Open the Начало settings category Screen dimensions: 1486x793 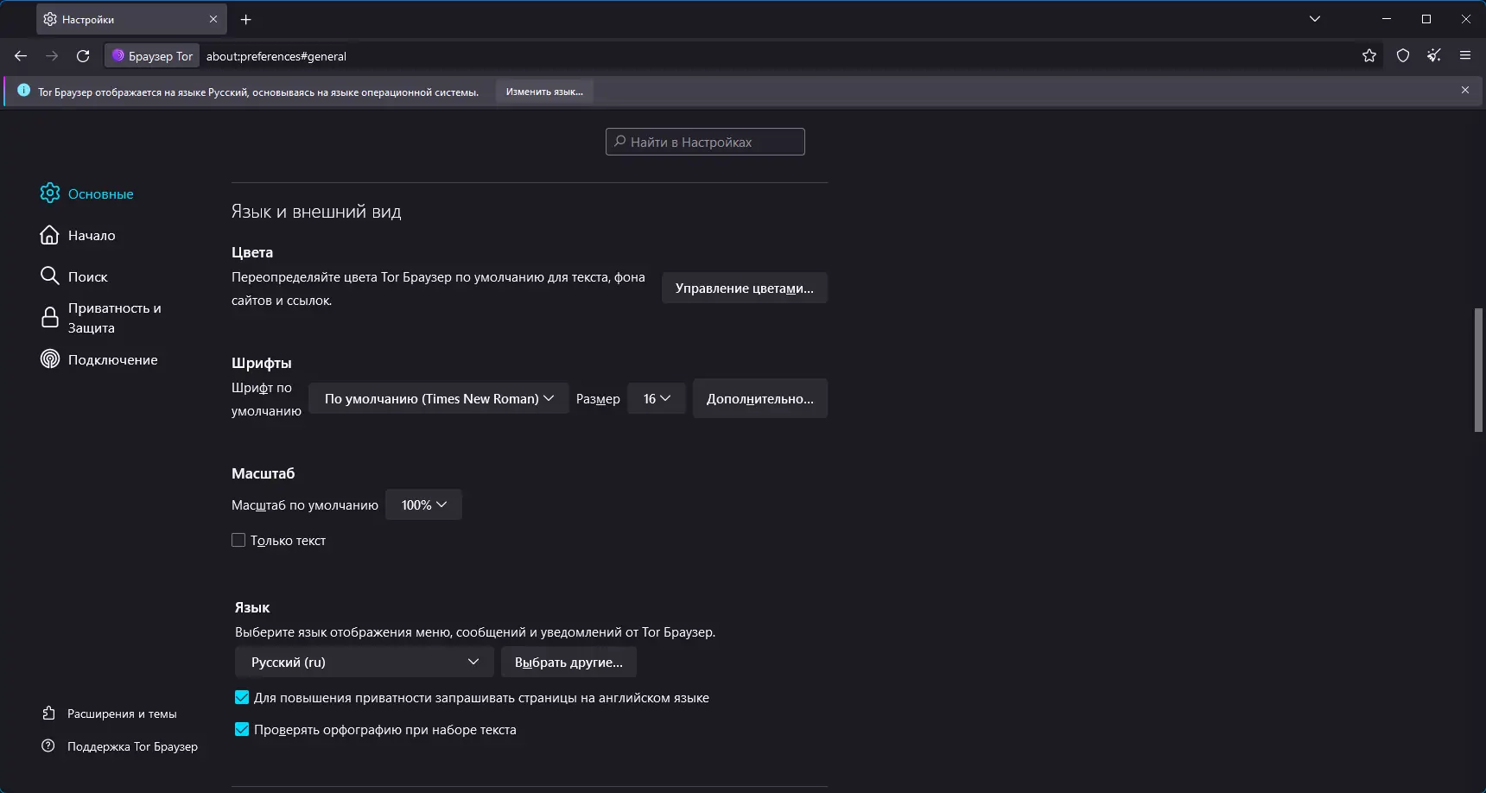(78, 235)
